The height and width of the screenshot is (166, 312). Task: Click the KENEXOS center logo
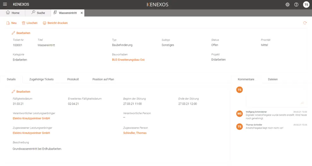click(x=157, y=5)
